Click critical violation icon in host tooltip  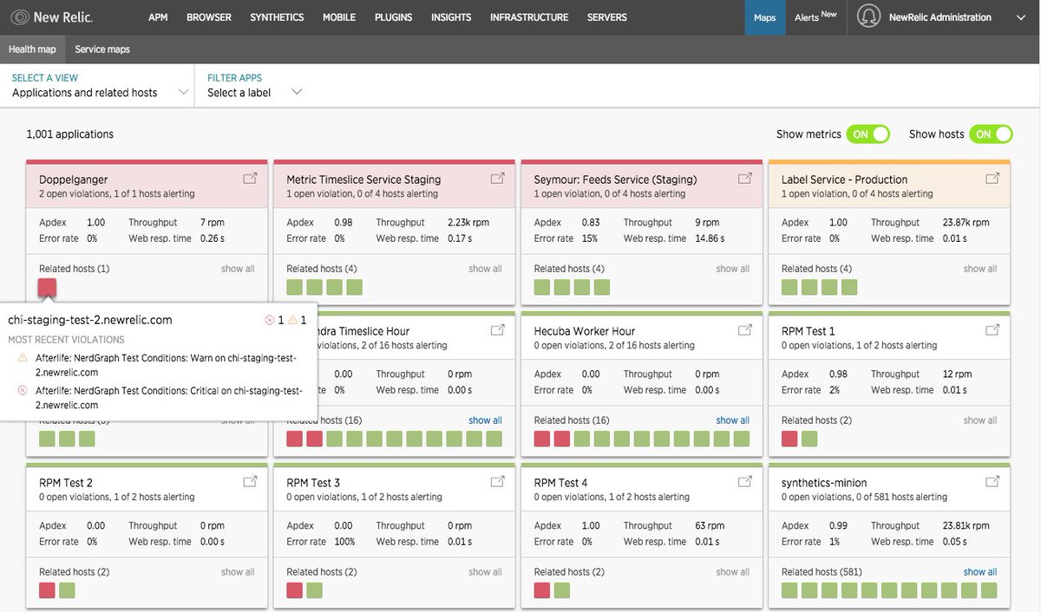(x=270, y=321)
